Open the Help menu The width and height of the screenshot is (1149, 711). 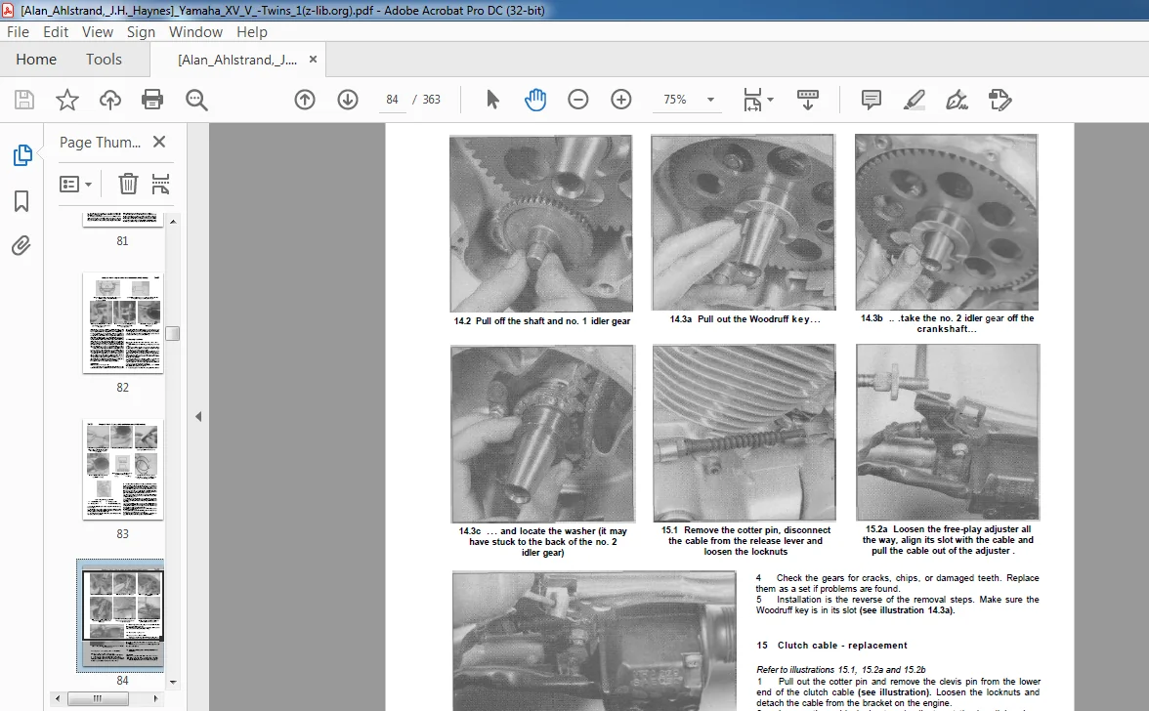(x=252, y=32)
